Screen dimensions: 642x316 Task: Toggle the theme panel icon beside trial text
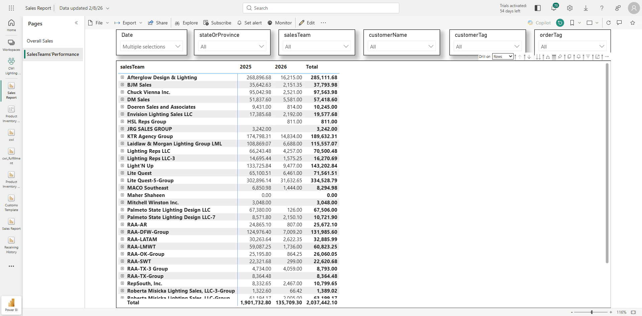538,8
